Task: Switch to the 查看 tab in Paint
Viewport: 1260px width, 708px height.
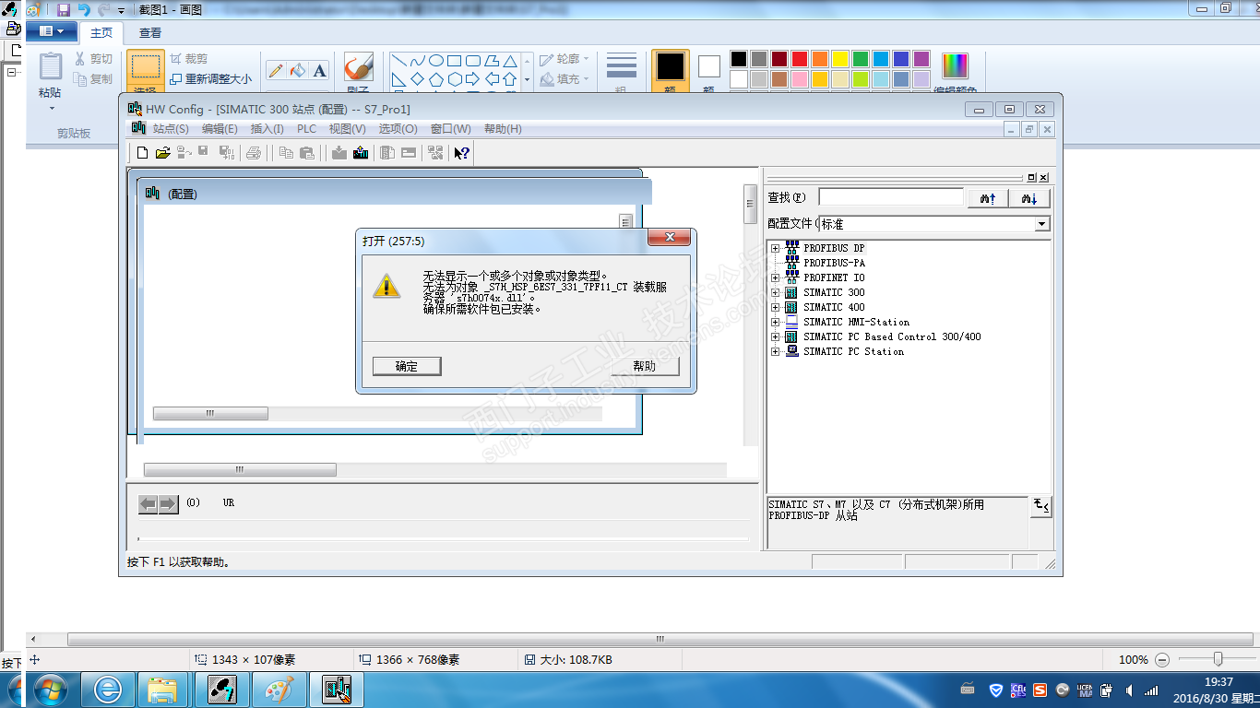Action: (x=150, y=32)
